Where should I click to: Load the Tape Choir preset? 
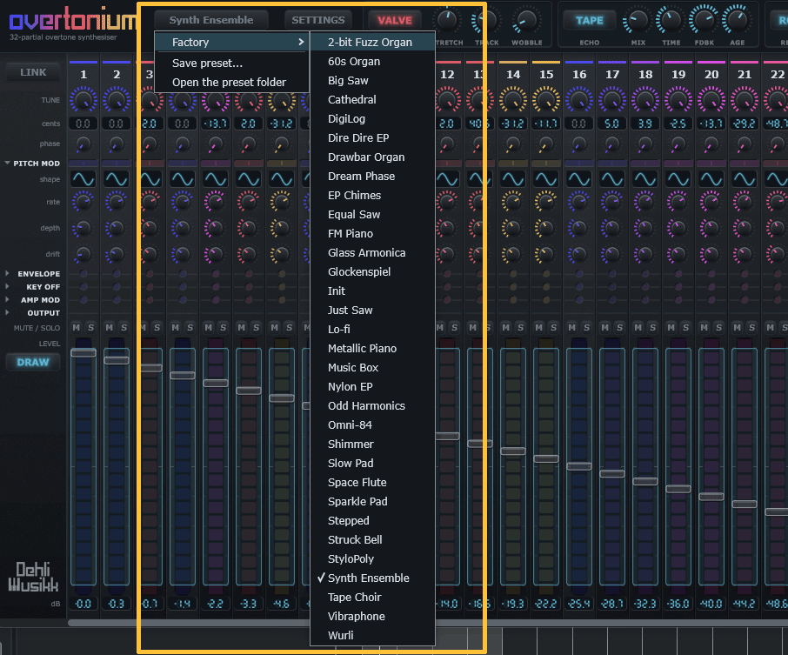coord(372,598)
